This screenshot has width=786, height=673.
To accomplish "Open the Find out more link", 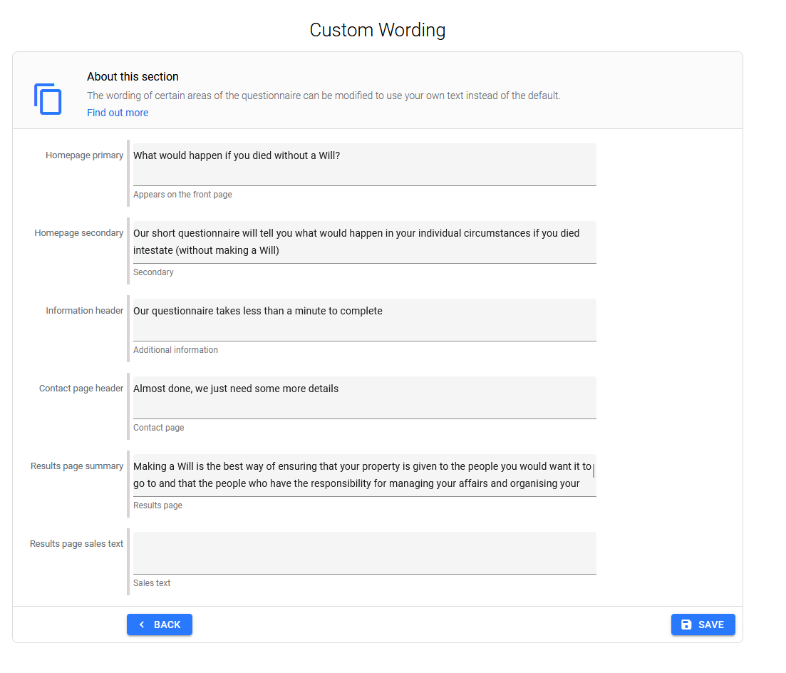I will click(118, 113).
